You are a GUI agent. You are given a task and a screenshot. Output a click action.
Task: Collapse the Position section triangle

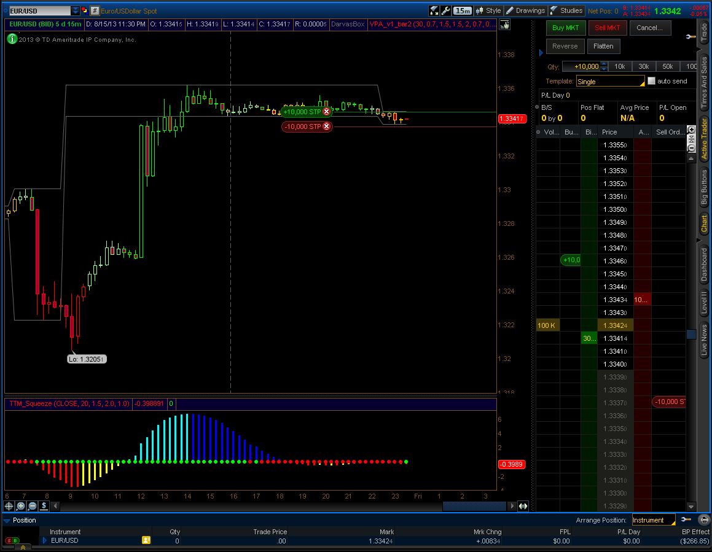(6, 520)
